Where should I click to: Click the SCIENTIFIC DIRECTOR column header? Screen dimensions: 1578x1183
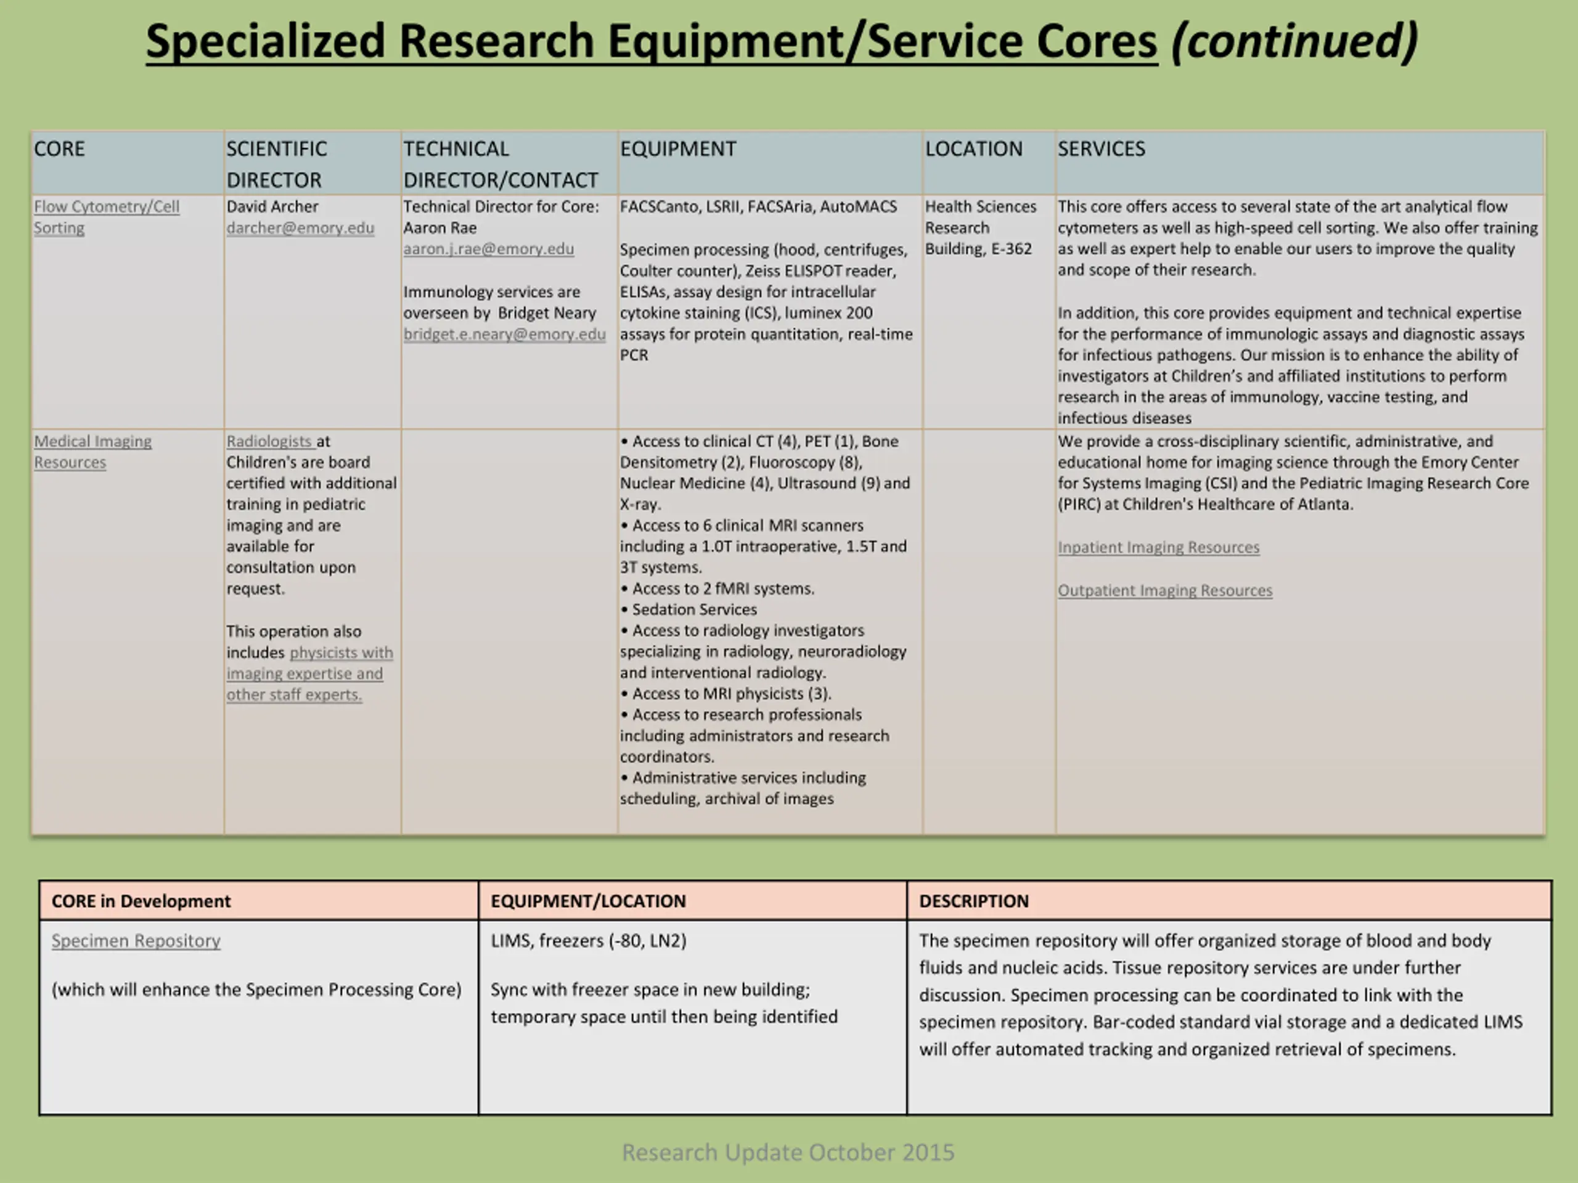313,163
